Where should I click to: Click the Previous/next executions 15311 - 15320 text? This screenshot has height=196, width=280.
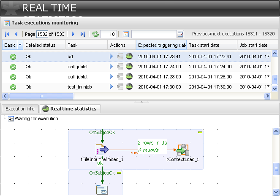point(234,34)
